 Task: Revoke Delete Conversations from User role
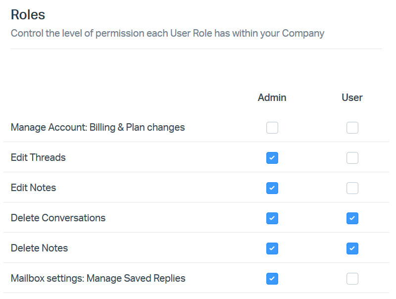point(352,218)
